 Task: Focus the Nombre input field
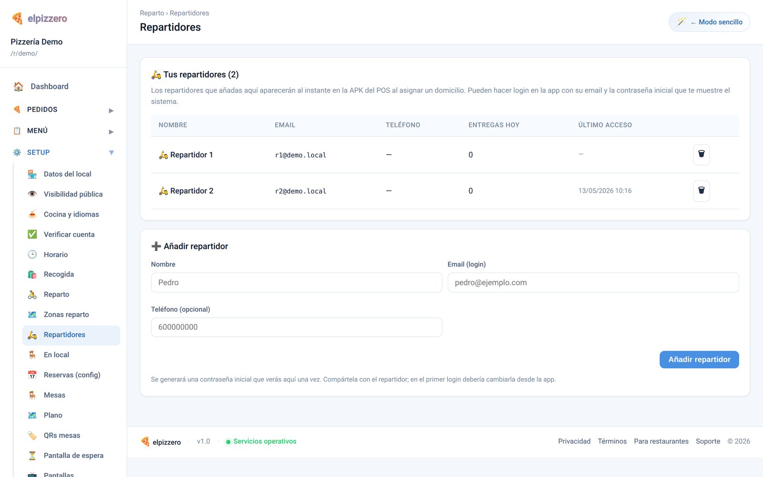tap(297, 282)
